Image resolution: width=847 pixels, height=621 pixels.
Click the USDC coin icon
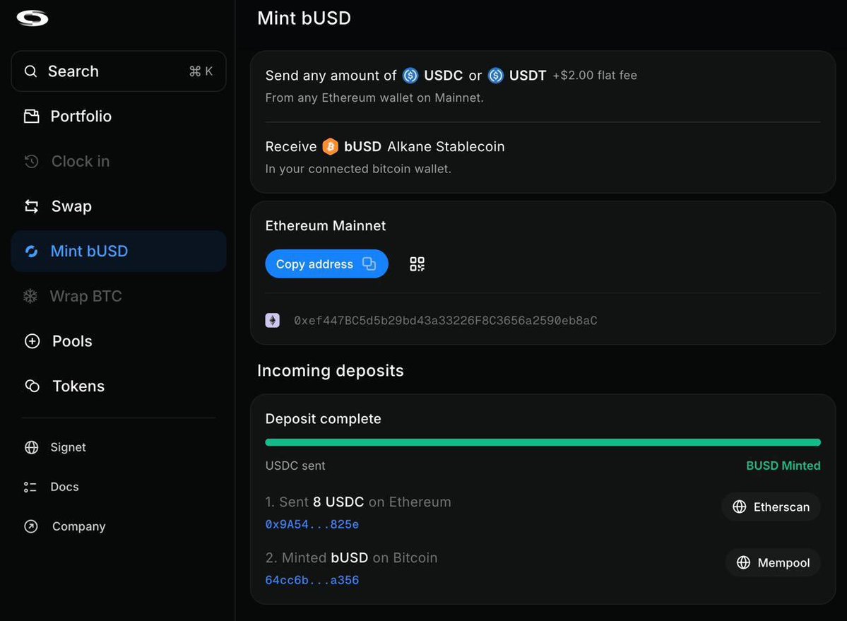tap(410, 75)
